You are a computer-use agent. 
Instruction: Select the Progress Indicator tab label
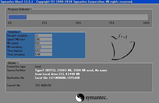(x=19, y=9)
